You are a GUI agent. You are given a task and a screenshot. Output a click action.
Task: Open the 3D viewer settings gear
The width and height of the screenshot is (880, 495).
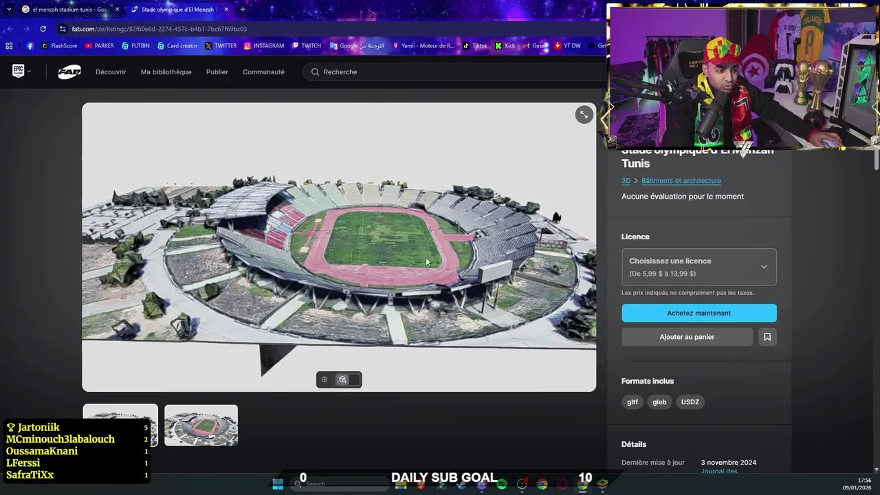(324, 379)
